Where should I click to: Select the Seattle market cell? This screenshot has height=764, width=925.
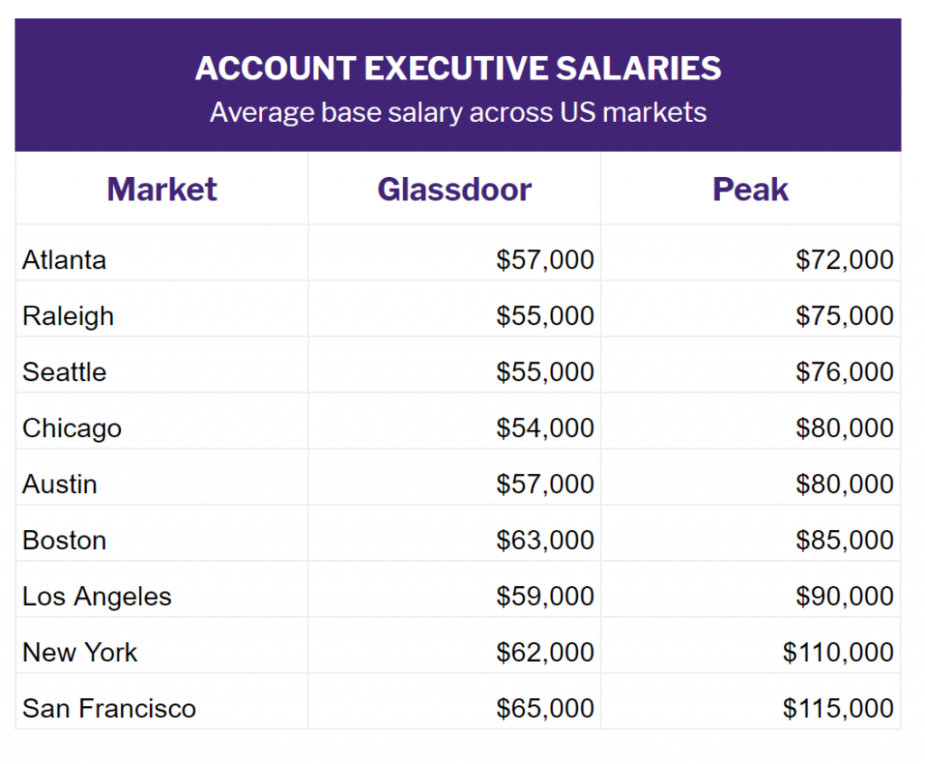(x=64, y=372)
